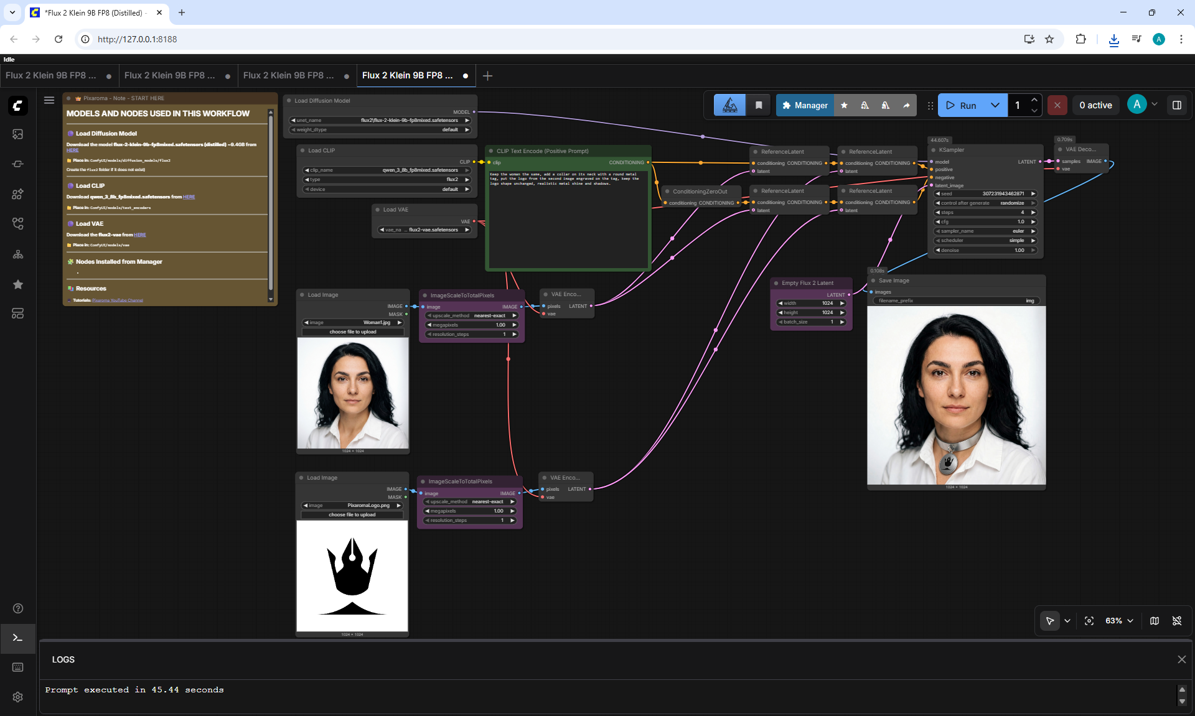This screenshot has height=716, width=1195.
Task: Expand the select-mode cursor dropdown chevron
Action: 1067,621
